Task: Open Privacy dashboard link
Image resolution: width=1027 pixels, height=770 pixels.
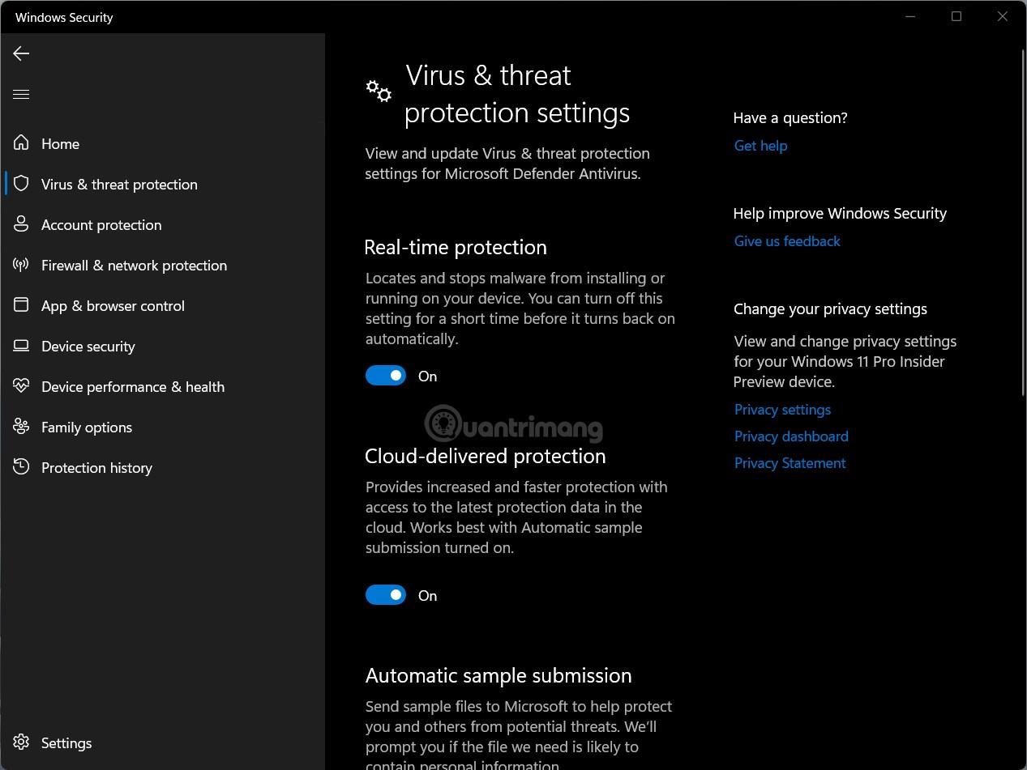Action: click(791, 436)
